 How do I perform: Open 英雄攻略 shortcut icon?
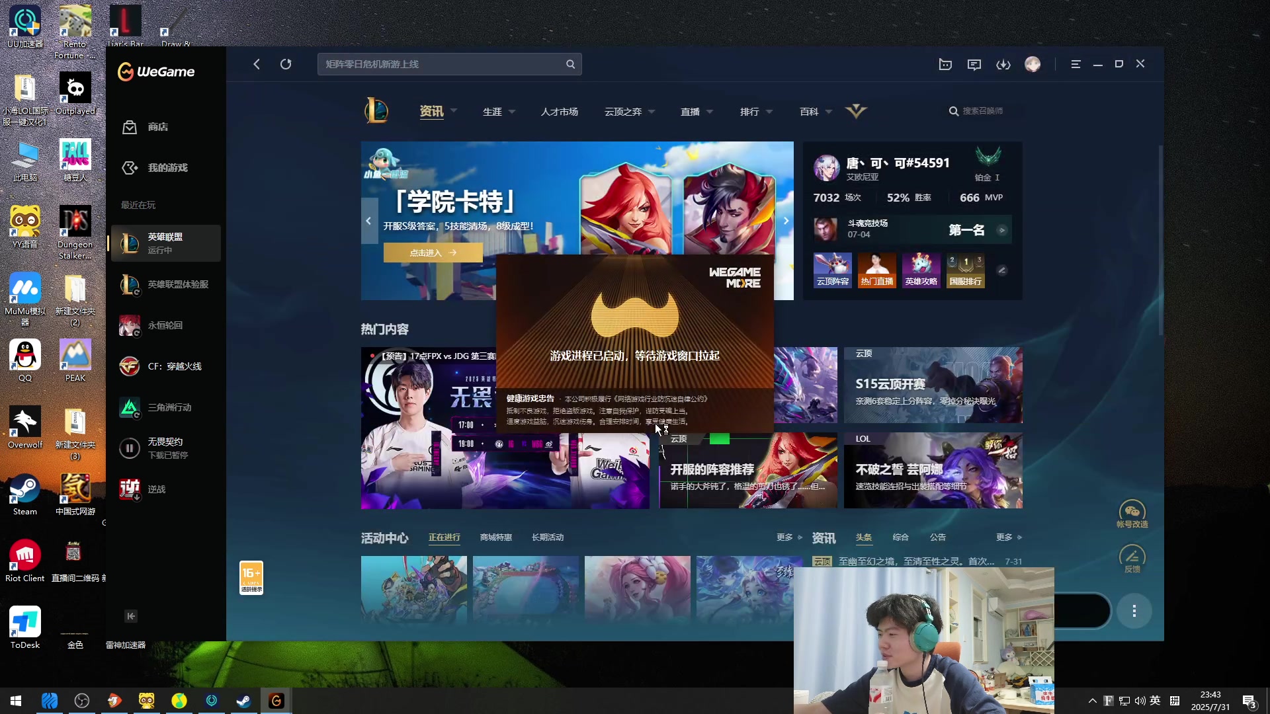pos(921,270)
